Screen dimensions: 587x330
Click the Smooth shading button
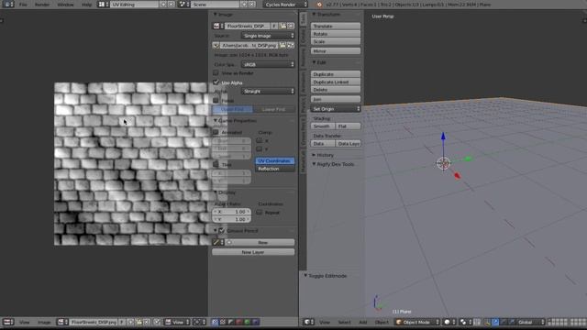tap(323, 126)
